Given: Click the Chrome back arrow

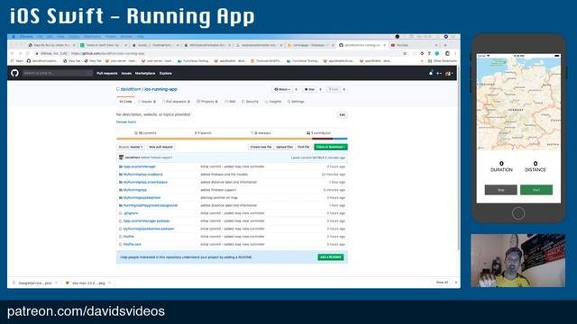Looking at the screenshot, I should pos(12,54).
